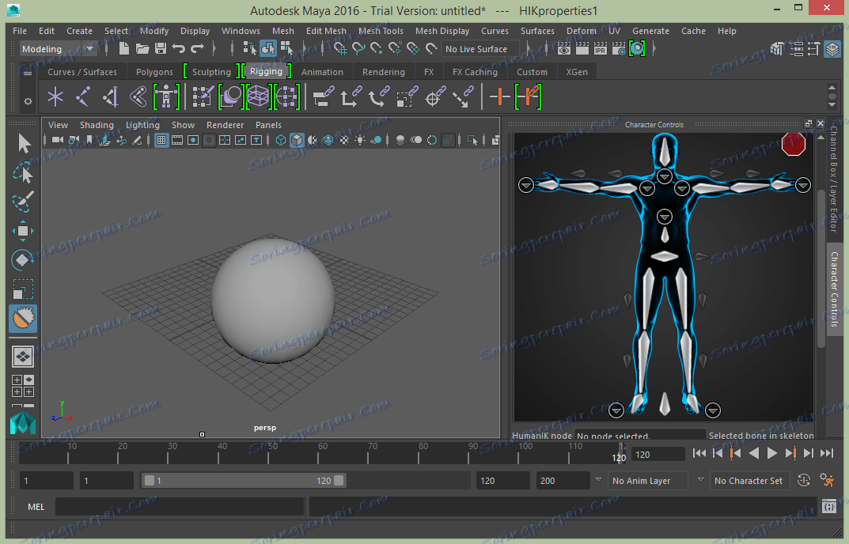Click the Save scene icon

tap(161, 49)
